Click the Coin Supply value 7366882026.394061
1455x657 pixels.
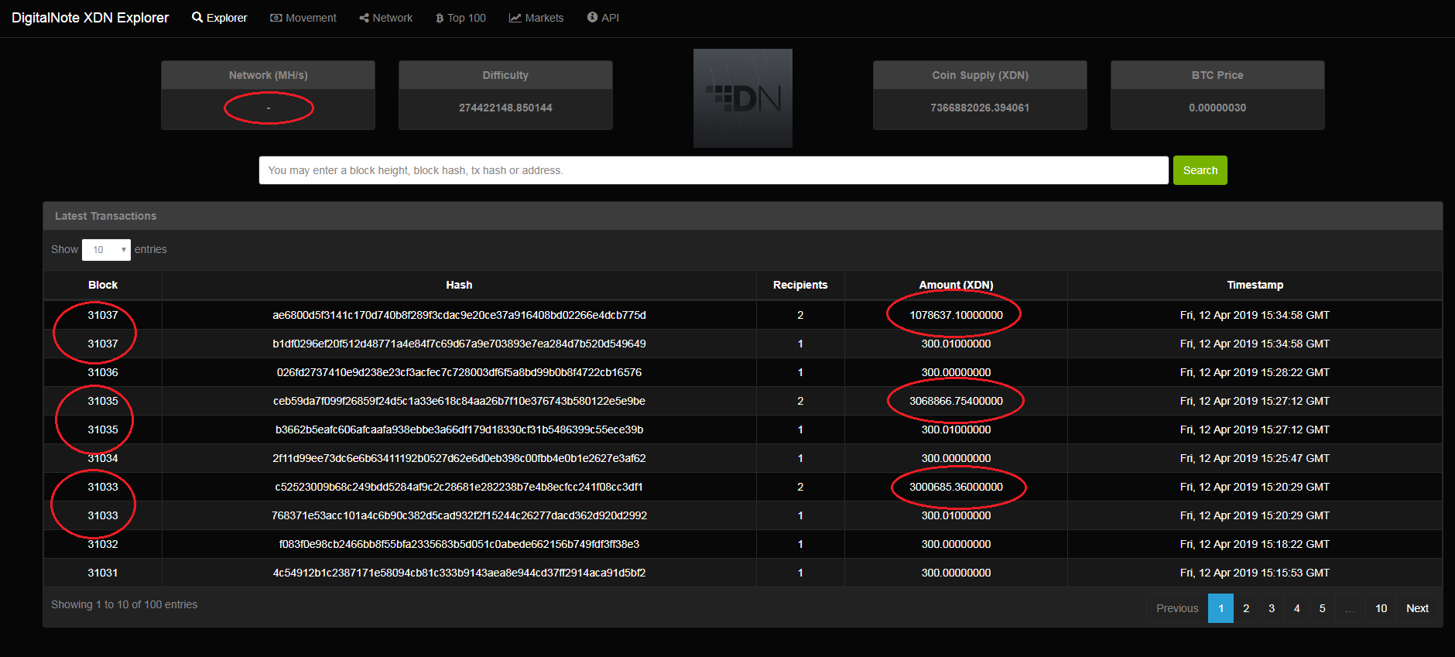coord(980,108)
